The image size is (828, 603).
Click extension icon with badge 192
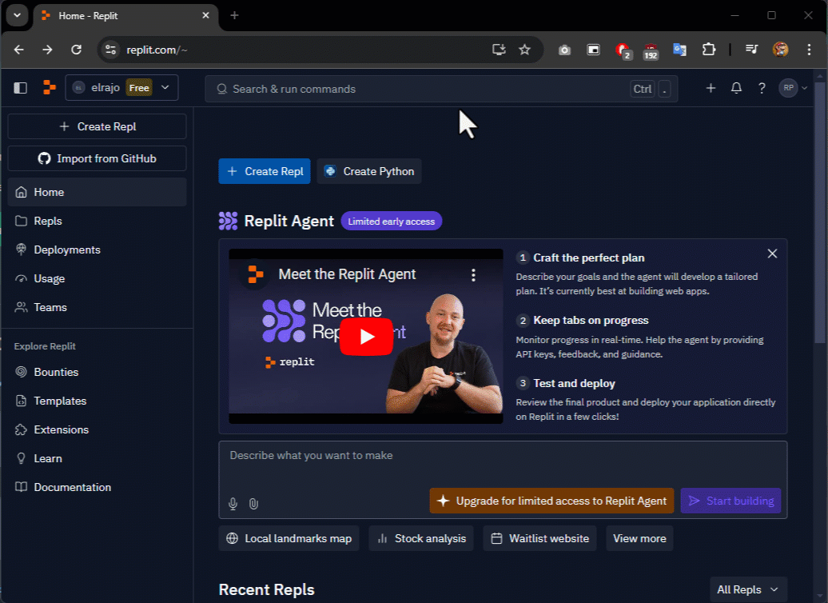651,51
